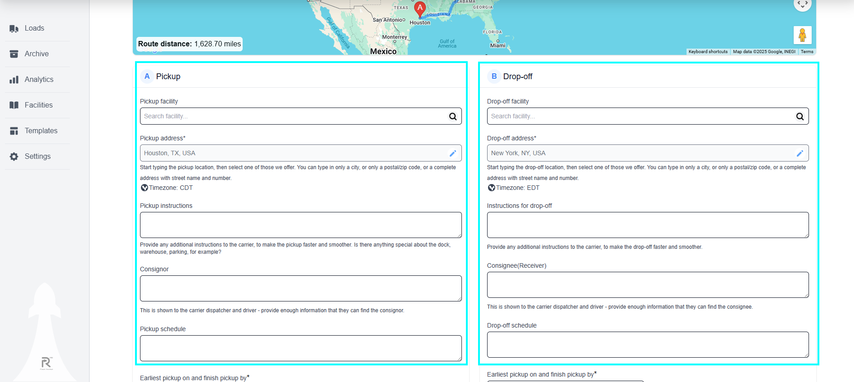Click the Drop-off section heading
854x382 pixels.
click(518, 76)
